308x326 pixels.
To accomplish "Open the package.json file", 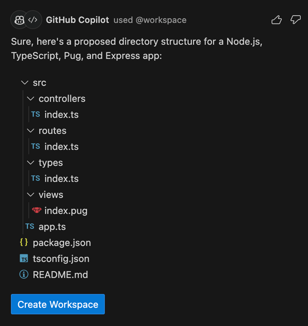I will point(62,243).
